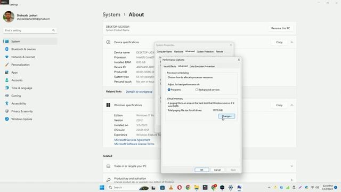Open Network & internet settings
This screenshot has height=192, width=341.
[30, 57]
